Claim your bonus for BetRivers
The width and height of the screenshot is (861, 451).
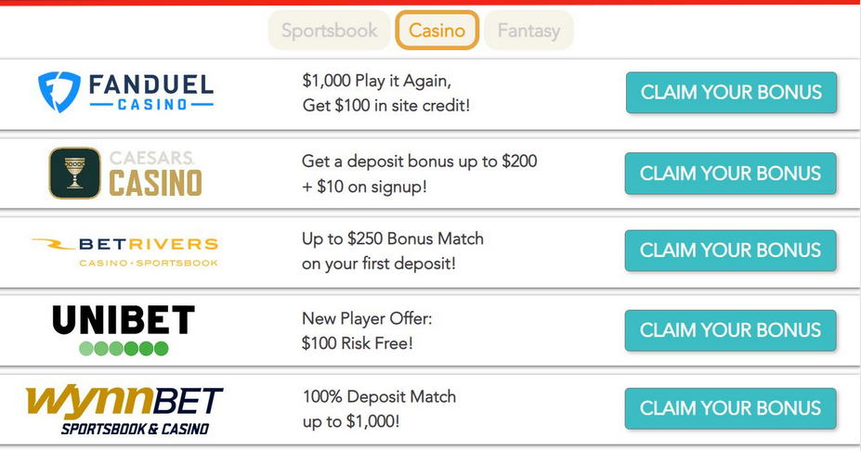click(731, 251)
